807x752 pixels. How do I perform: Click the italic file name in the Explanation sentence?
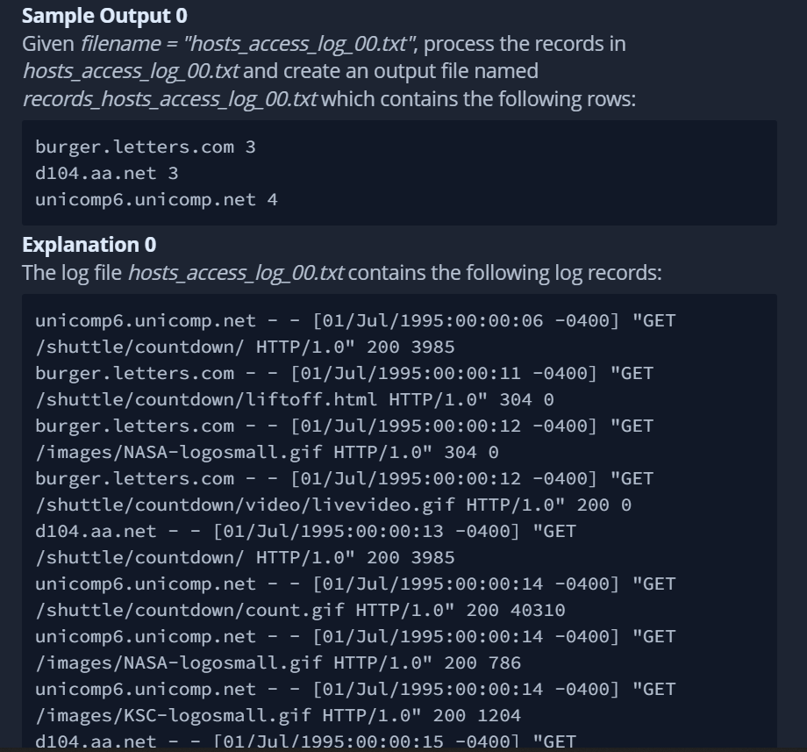tap(235, 272)
